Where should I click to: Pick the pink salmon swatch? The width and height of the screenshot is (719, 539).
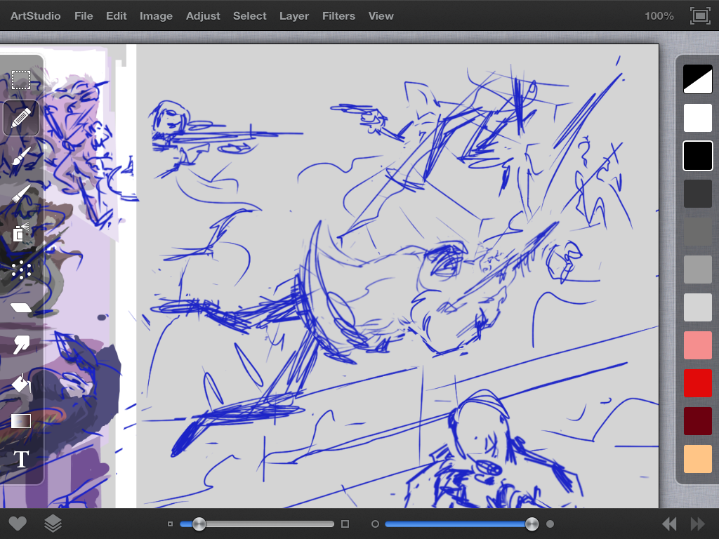tap(697, 345)
